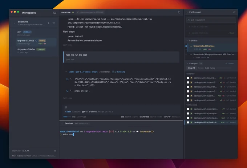Check the tracked file with +4 -4

click(x=188, y=87)
